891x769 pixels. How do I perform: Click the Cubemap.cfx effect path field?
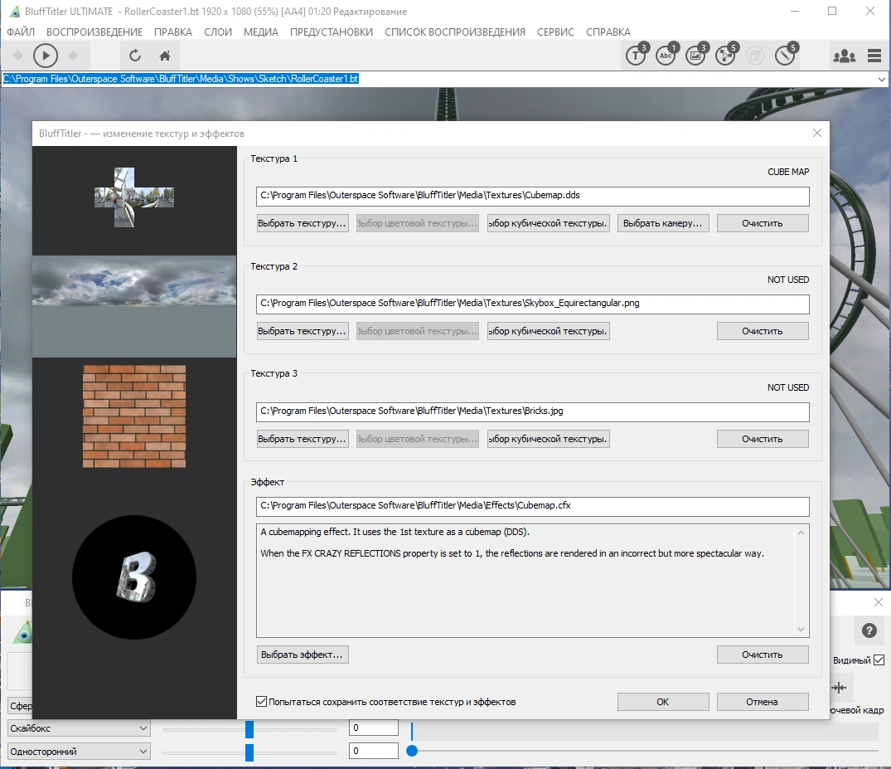coord(532,506)
